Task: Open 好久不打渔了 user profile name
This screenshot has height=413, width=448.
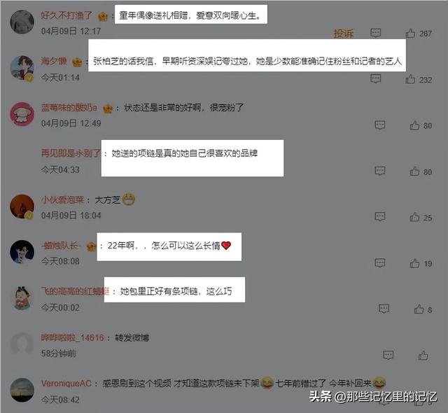Action: pyautogui.click(x=66, y=15)
